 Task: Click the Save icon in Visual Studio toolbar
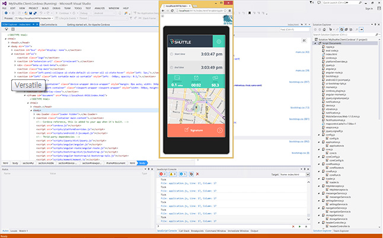[30, 13]
